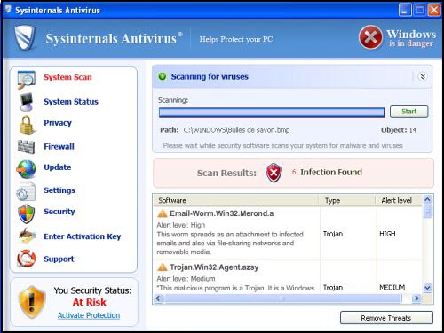
Task: Open Support section
Action: pyautogui.click(x=59, y=259)
